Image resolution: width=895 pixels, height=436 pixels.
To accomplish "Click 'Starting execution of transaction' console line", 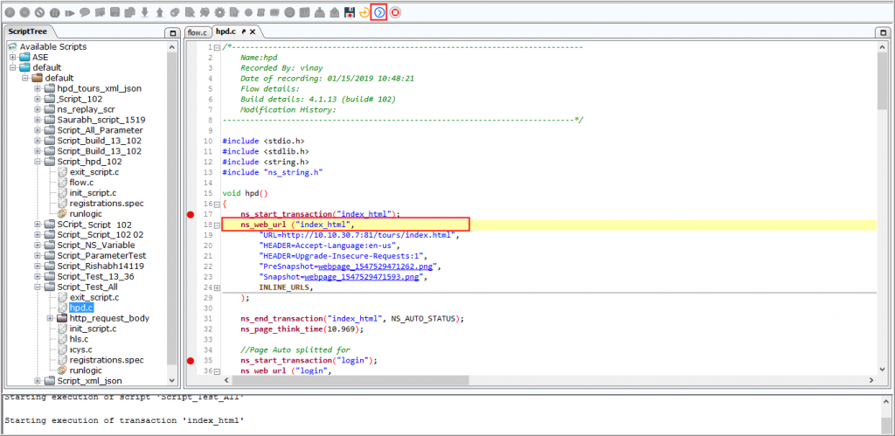I will point(124,420).
